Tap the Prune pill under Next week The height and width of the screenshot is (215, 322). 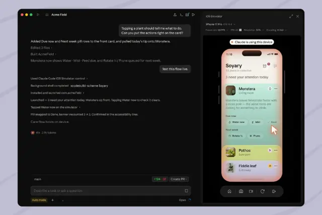pos(255,136)
